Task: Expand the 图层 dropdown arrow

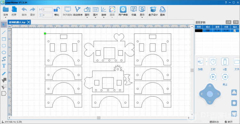Action: 112,18
